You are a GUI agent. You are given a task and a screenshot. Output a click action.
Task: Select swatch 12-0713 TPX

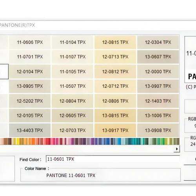115,57
